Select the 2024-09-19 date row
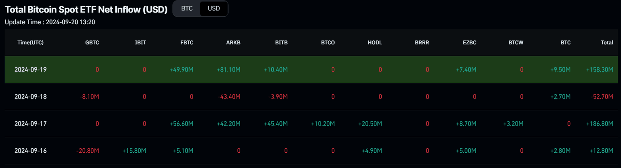Screen dimensions: 621x168 [30, 69]
